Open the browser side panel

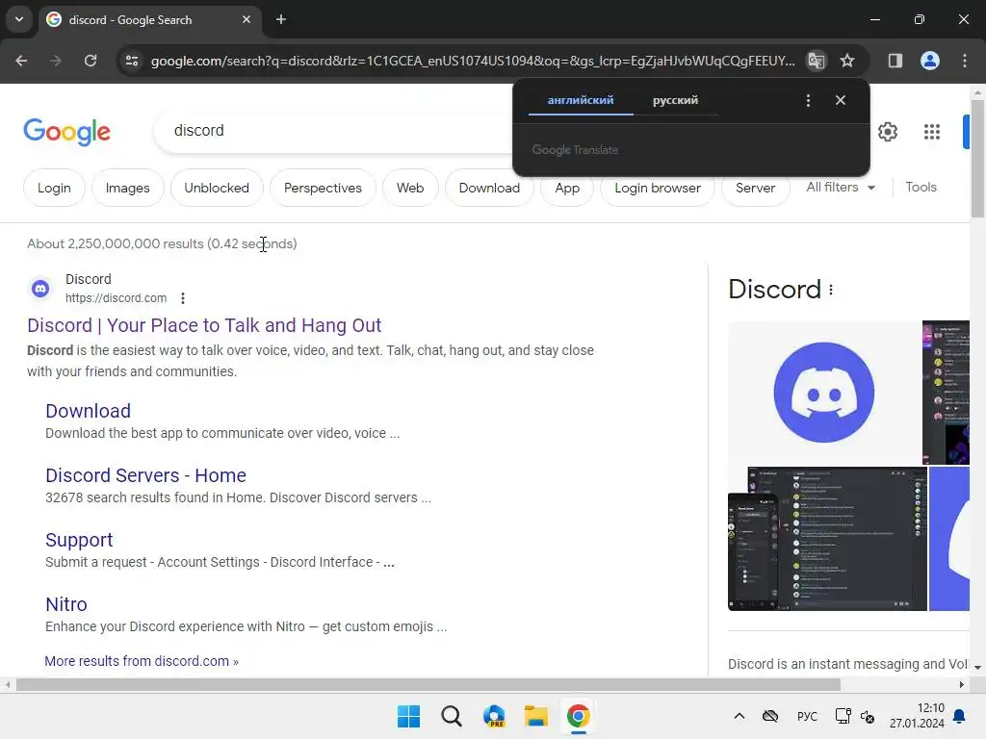895,61
